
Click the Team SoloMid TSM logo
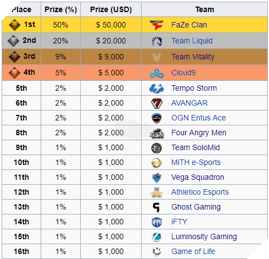click(x=156, y=148)
